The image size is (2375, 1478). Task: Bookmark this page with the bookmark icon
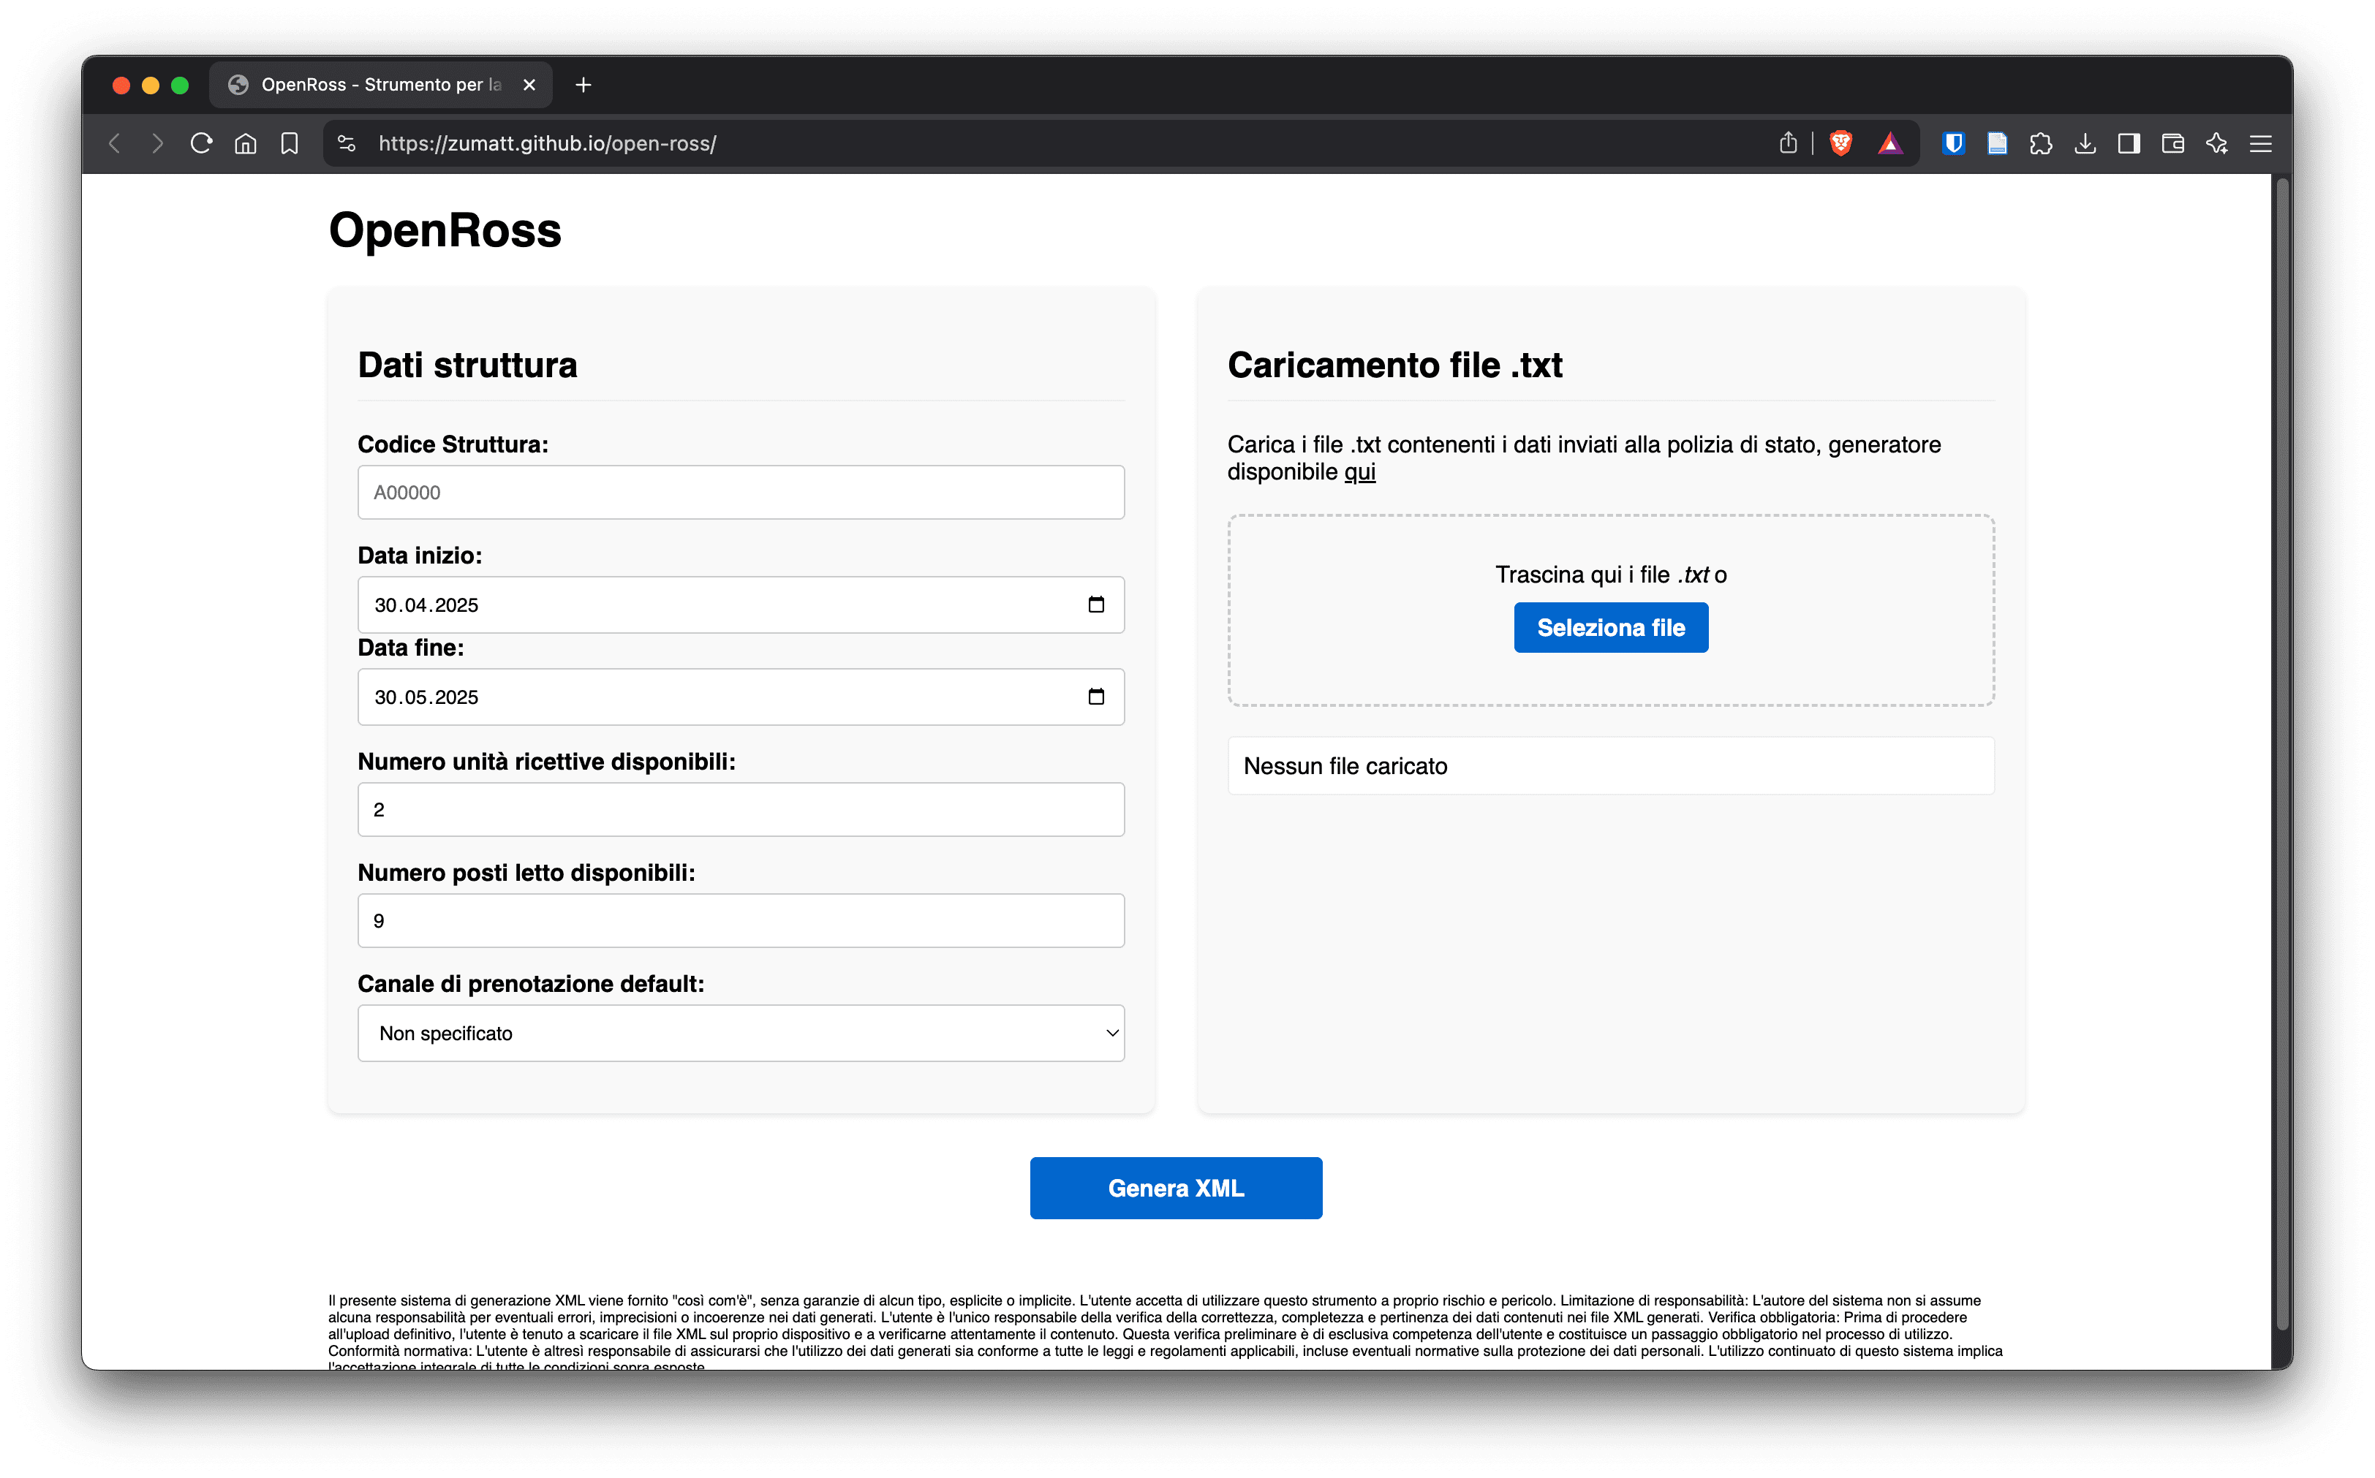pos(290,144)
